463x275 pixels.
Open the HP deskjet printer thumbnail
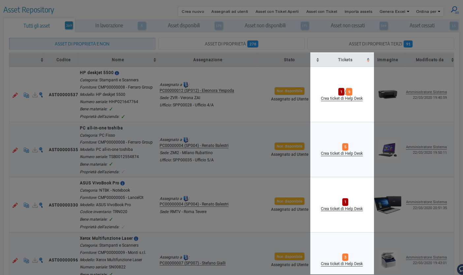pos(388,94)
